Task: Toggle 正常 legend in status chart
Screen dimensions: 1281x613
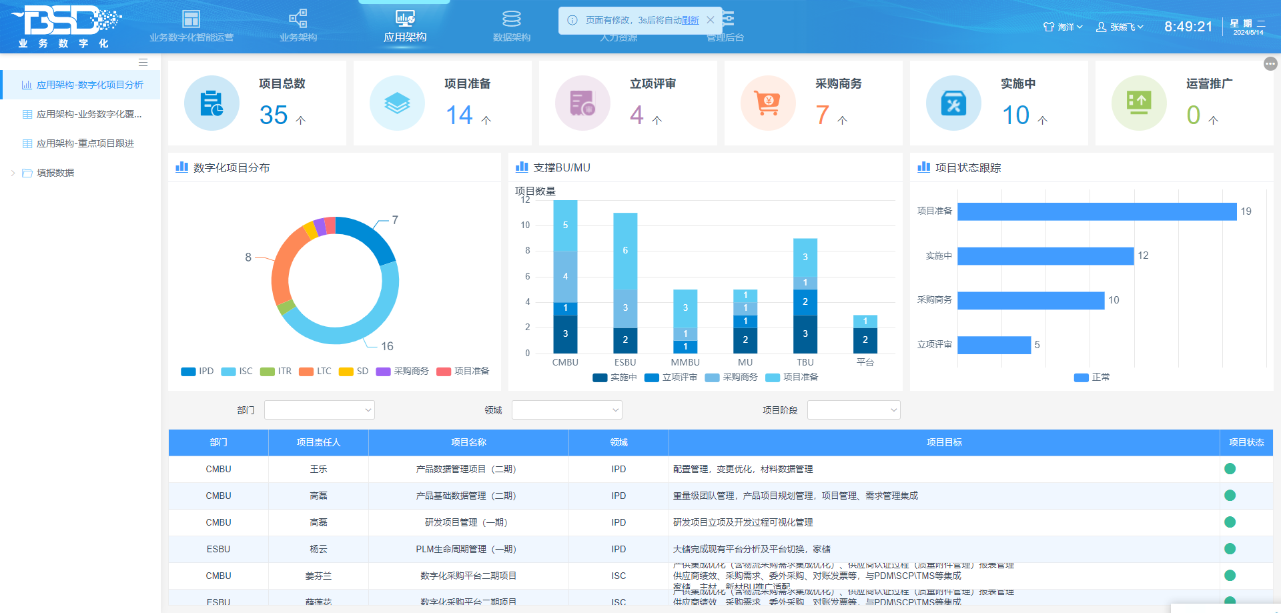Action: point(1092,378)
